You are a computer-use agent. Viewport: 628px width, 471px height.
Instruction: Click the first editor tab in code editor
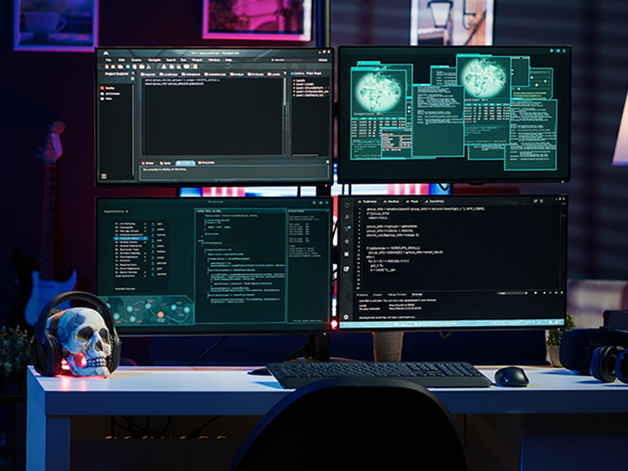click(x=368, y=202)
